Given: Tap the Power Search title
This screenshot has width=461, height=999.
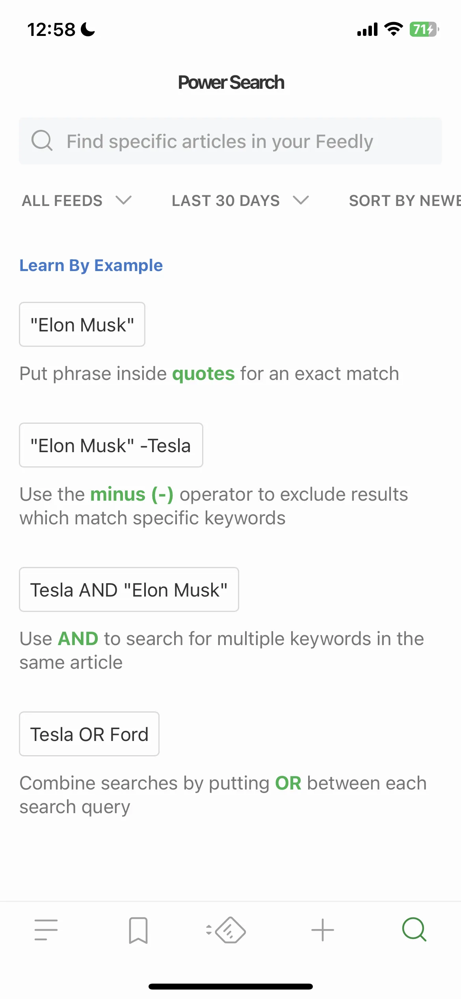Looking at the screenshot, I should (x=231, y=82).
